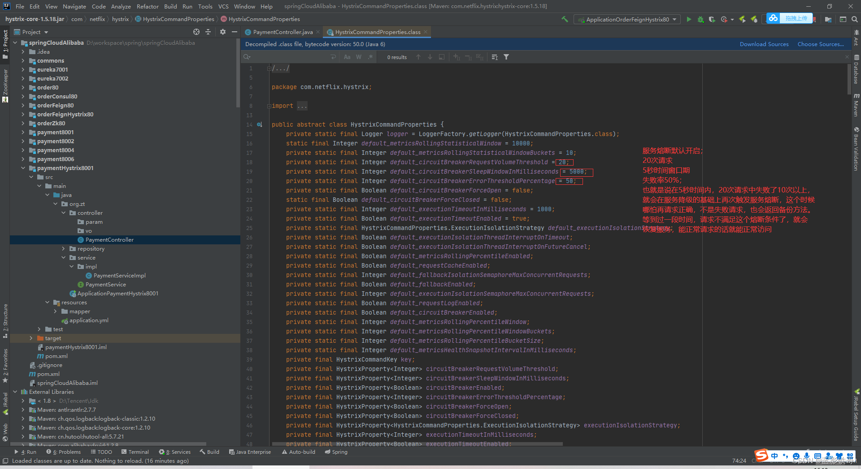
Task: Open search results in Find window icon
Action: click(442, 57)
